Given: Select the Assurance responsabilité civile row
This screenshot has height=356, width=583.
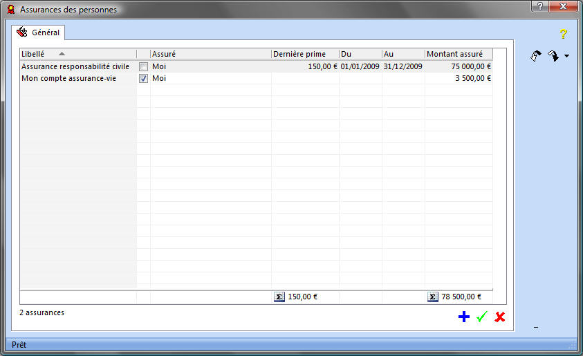Looking at the screenshot, I should [x=75, y=67].
